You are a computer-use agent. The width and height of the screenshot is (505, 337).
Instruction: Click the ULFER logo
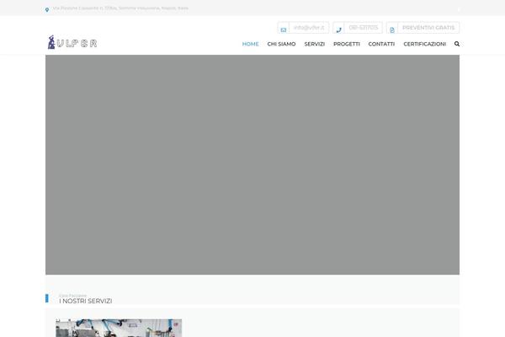(72, 42)
